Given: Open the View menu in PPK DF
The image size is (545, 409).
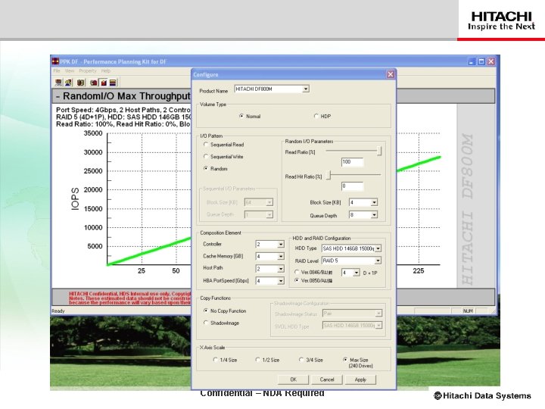Looking at the screenshot, I should 70,70.
